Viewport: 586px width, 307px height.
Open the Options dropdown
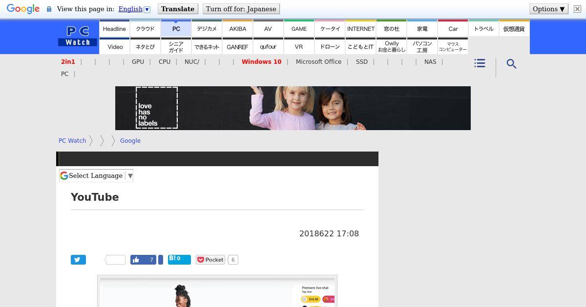[549, 9]
